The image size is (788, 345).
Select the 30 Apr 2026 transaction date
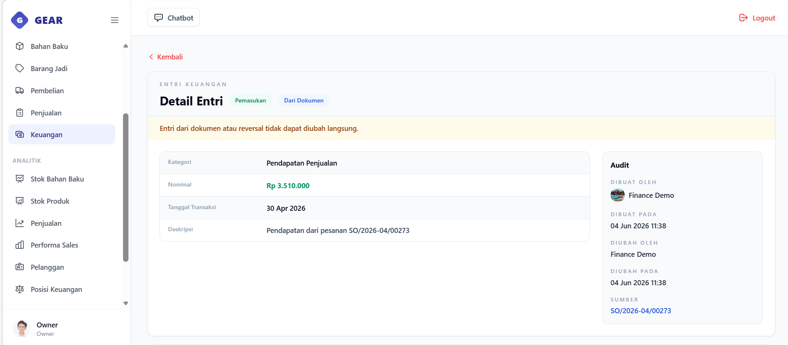point(286,208)
